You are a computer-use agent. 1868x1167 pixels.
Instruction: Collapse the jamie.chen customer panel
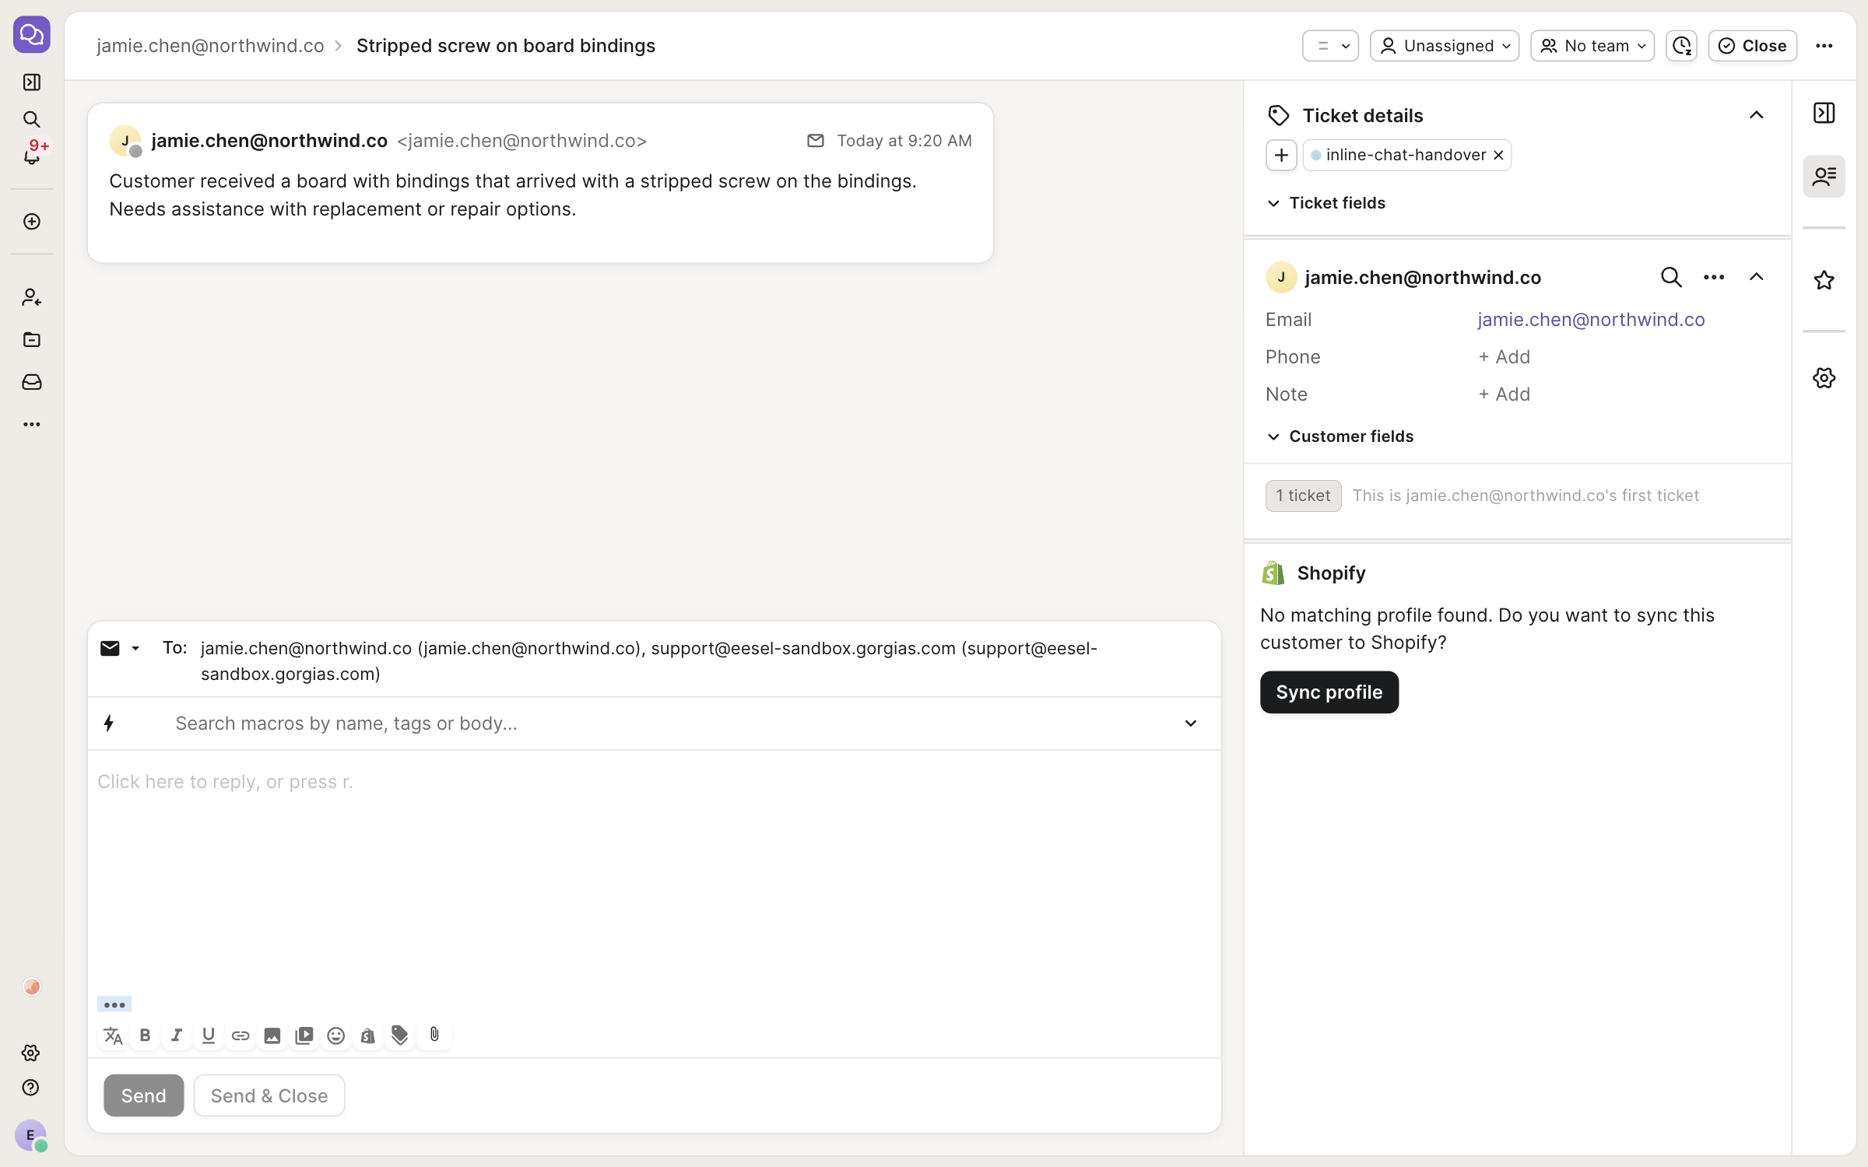pos(1756,277)
